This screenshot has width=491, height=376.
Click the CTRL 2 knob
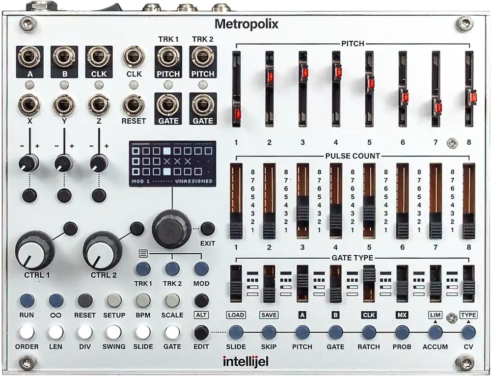coord(102,251)
